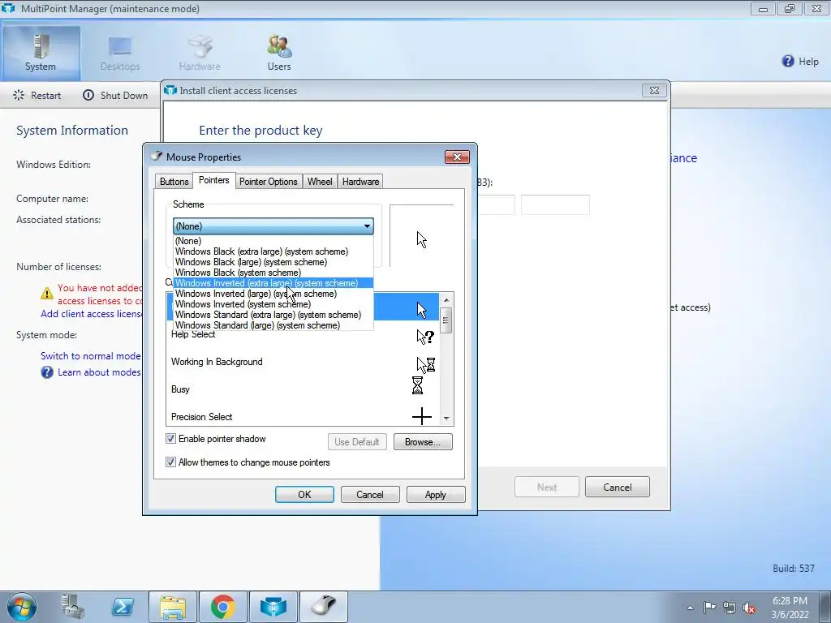Viewport: 831px width, 623px height.
Task: Switch to the Buttons tab
Action: tap(174, 182)
